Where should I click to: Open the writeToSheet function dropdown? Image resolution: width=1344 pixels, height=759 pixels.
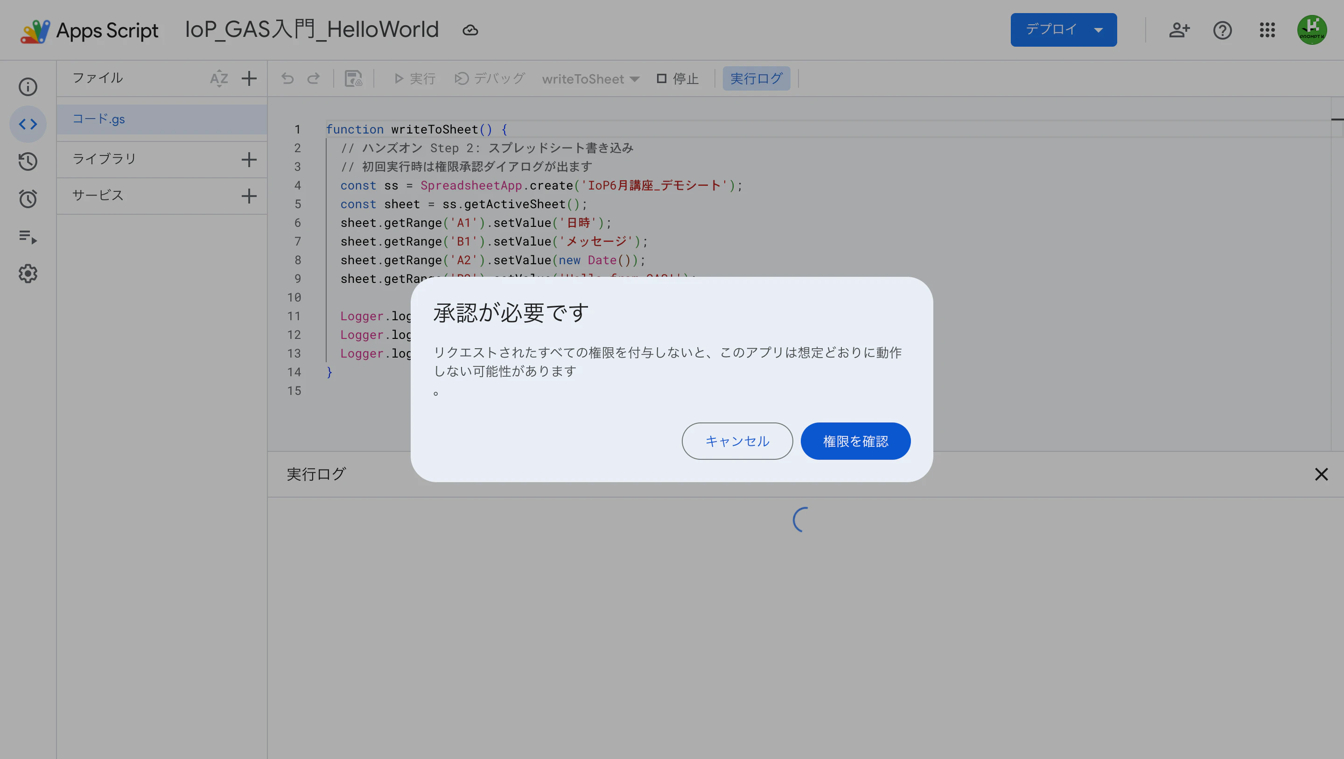[591, 79]
